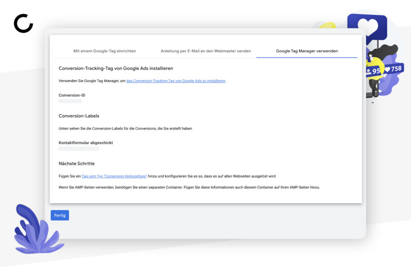
Task: Click the 'Conversion-ID' label
Action: point(72,95)
